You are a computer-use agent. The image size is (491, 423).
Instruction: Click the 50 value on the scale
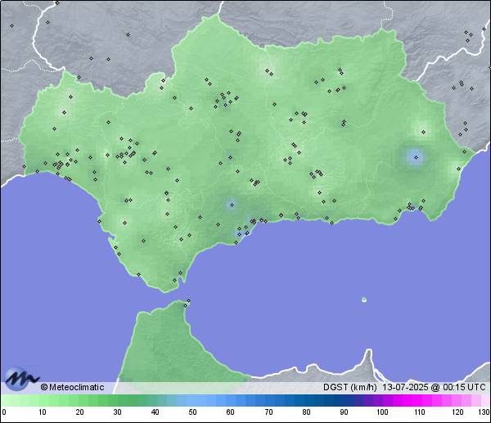pyautogui.click(x=193, y=412)
